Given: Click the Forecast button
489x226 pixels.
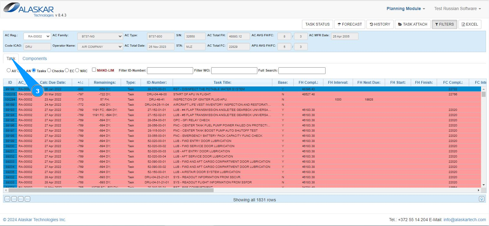Looking at the screenshot, I should pyautogui.click(x=350, y=24).
